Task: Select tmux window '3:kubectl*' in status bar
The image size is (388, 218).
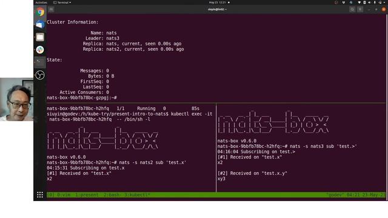Action: [x=137, y=195]
